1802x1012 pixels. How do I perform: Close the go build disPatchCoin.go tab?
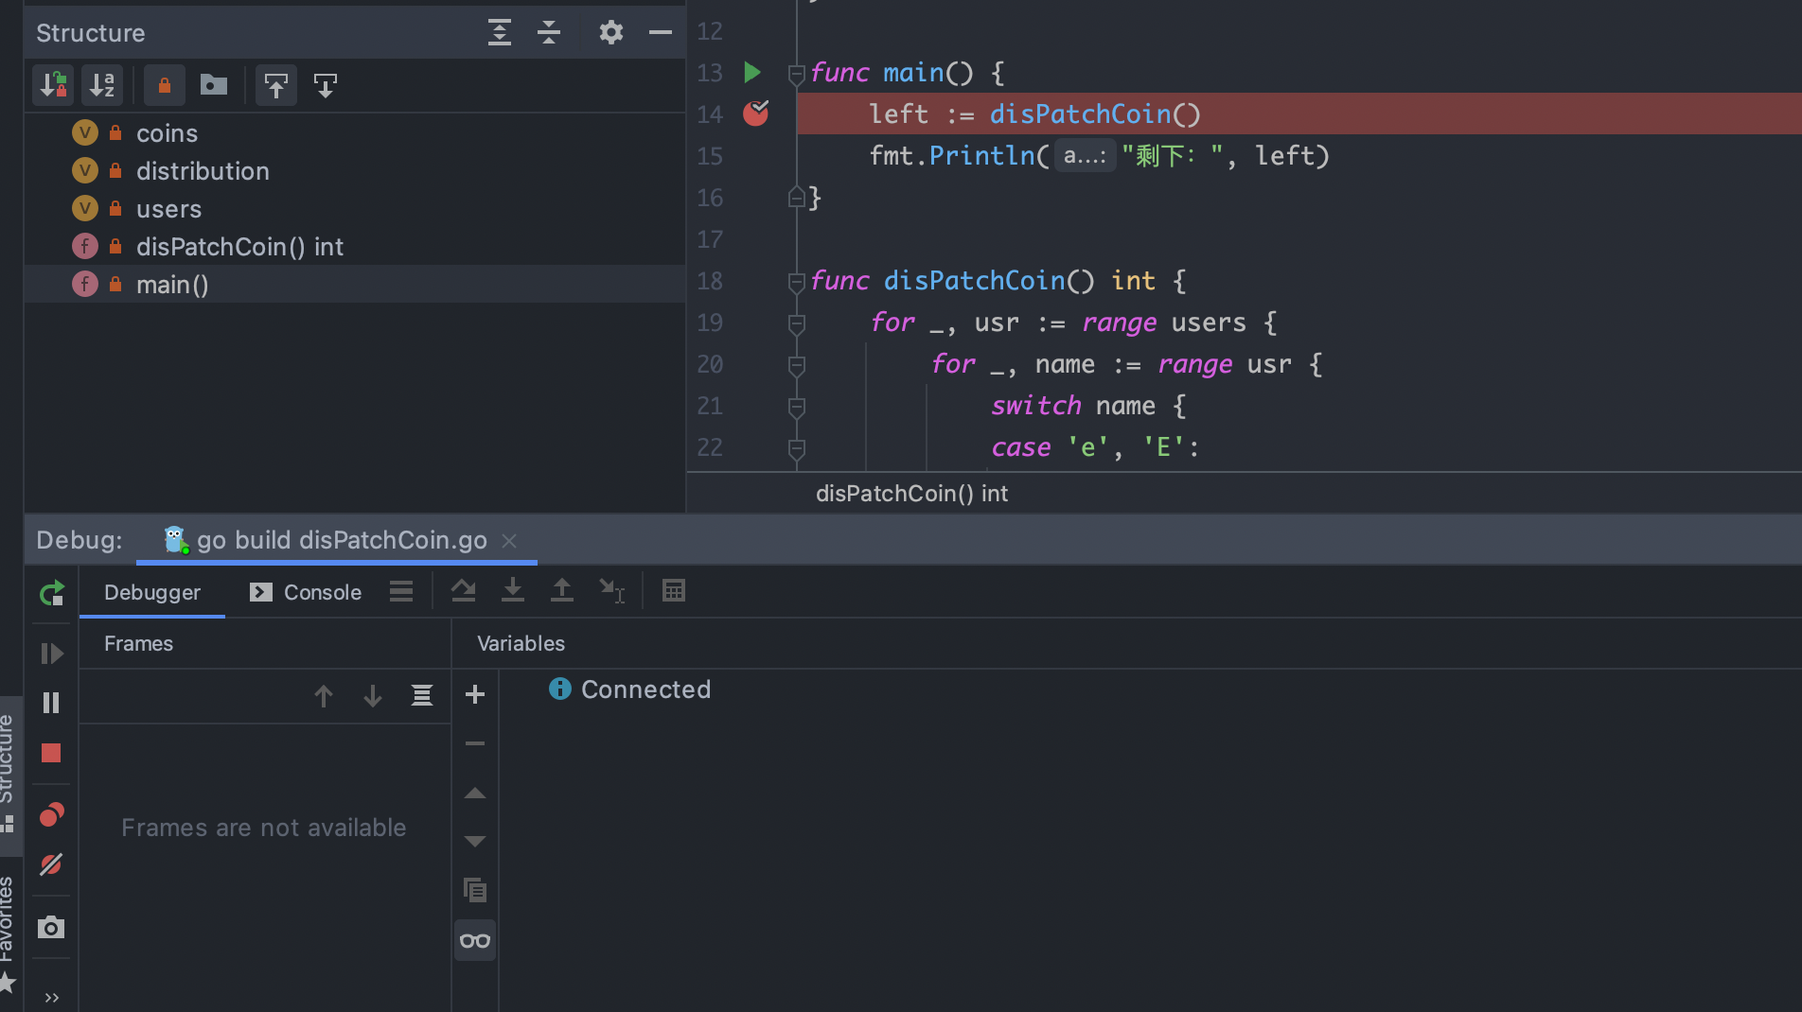(x=509, y=540)
